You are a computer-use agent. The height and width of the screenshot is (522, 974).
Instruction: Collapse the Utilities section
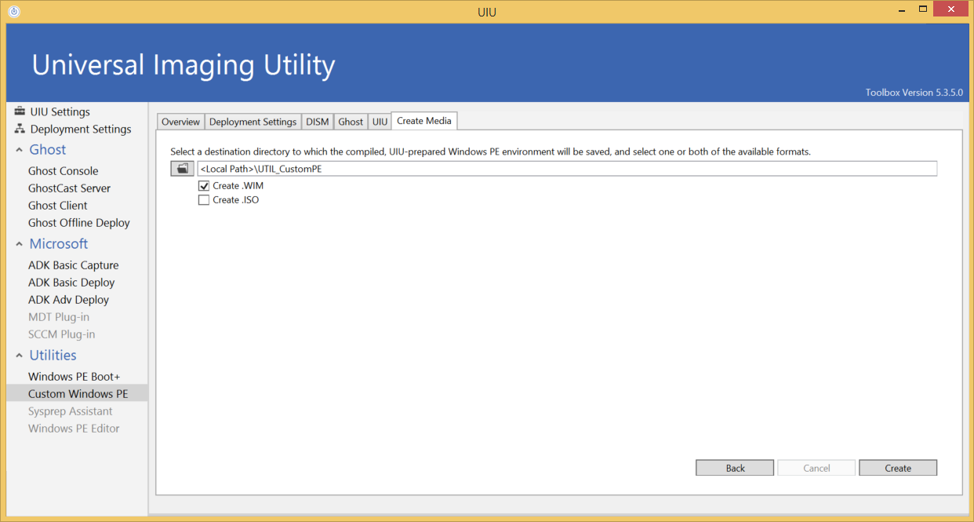(x=20, y=356)
